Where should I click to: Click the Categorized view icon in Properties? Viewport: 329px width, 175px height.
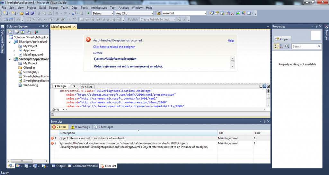click(277, 46)
